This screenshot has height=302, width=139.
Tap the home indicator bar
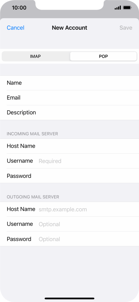click(x=69, y=298)
